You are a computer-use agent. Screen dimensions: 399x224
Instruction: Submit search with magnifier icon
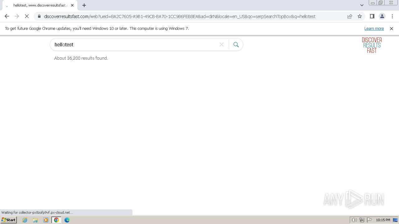point(236,44)
